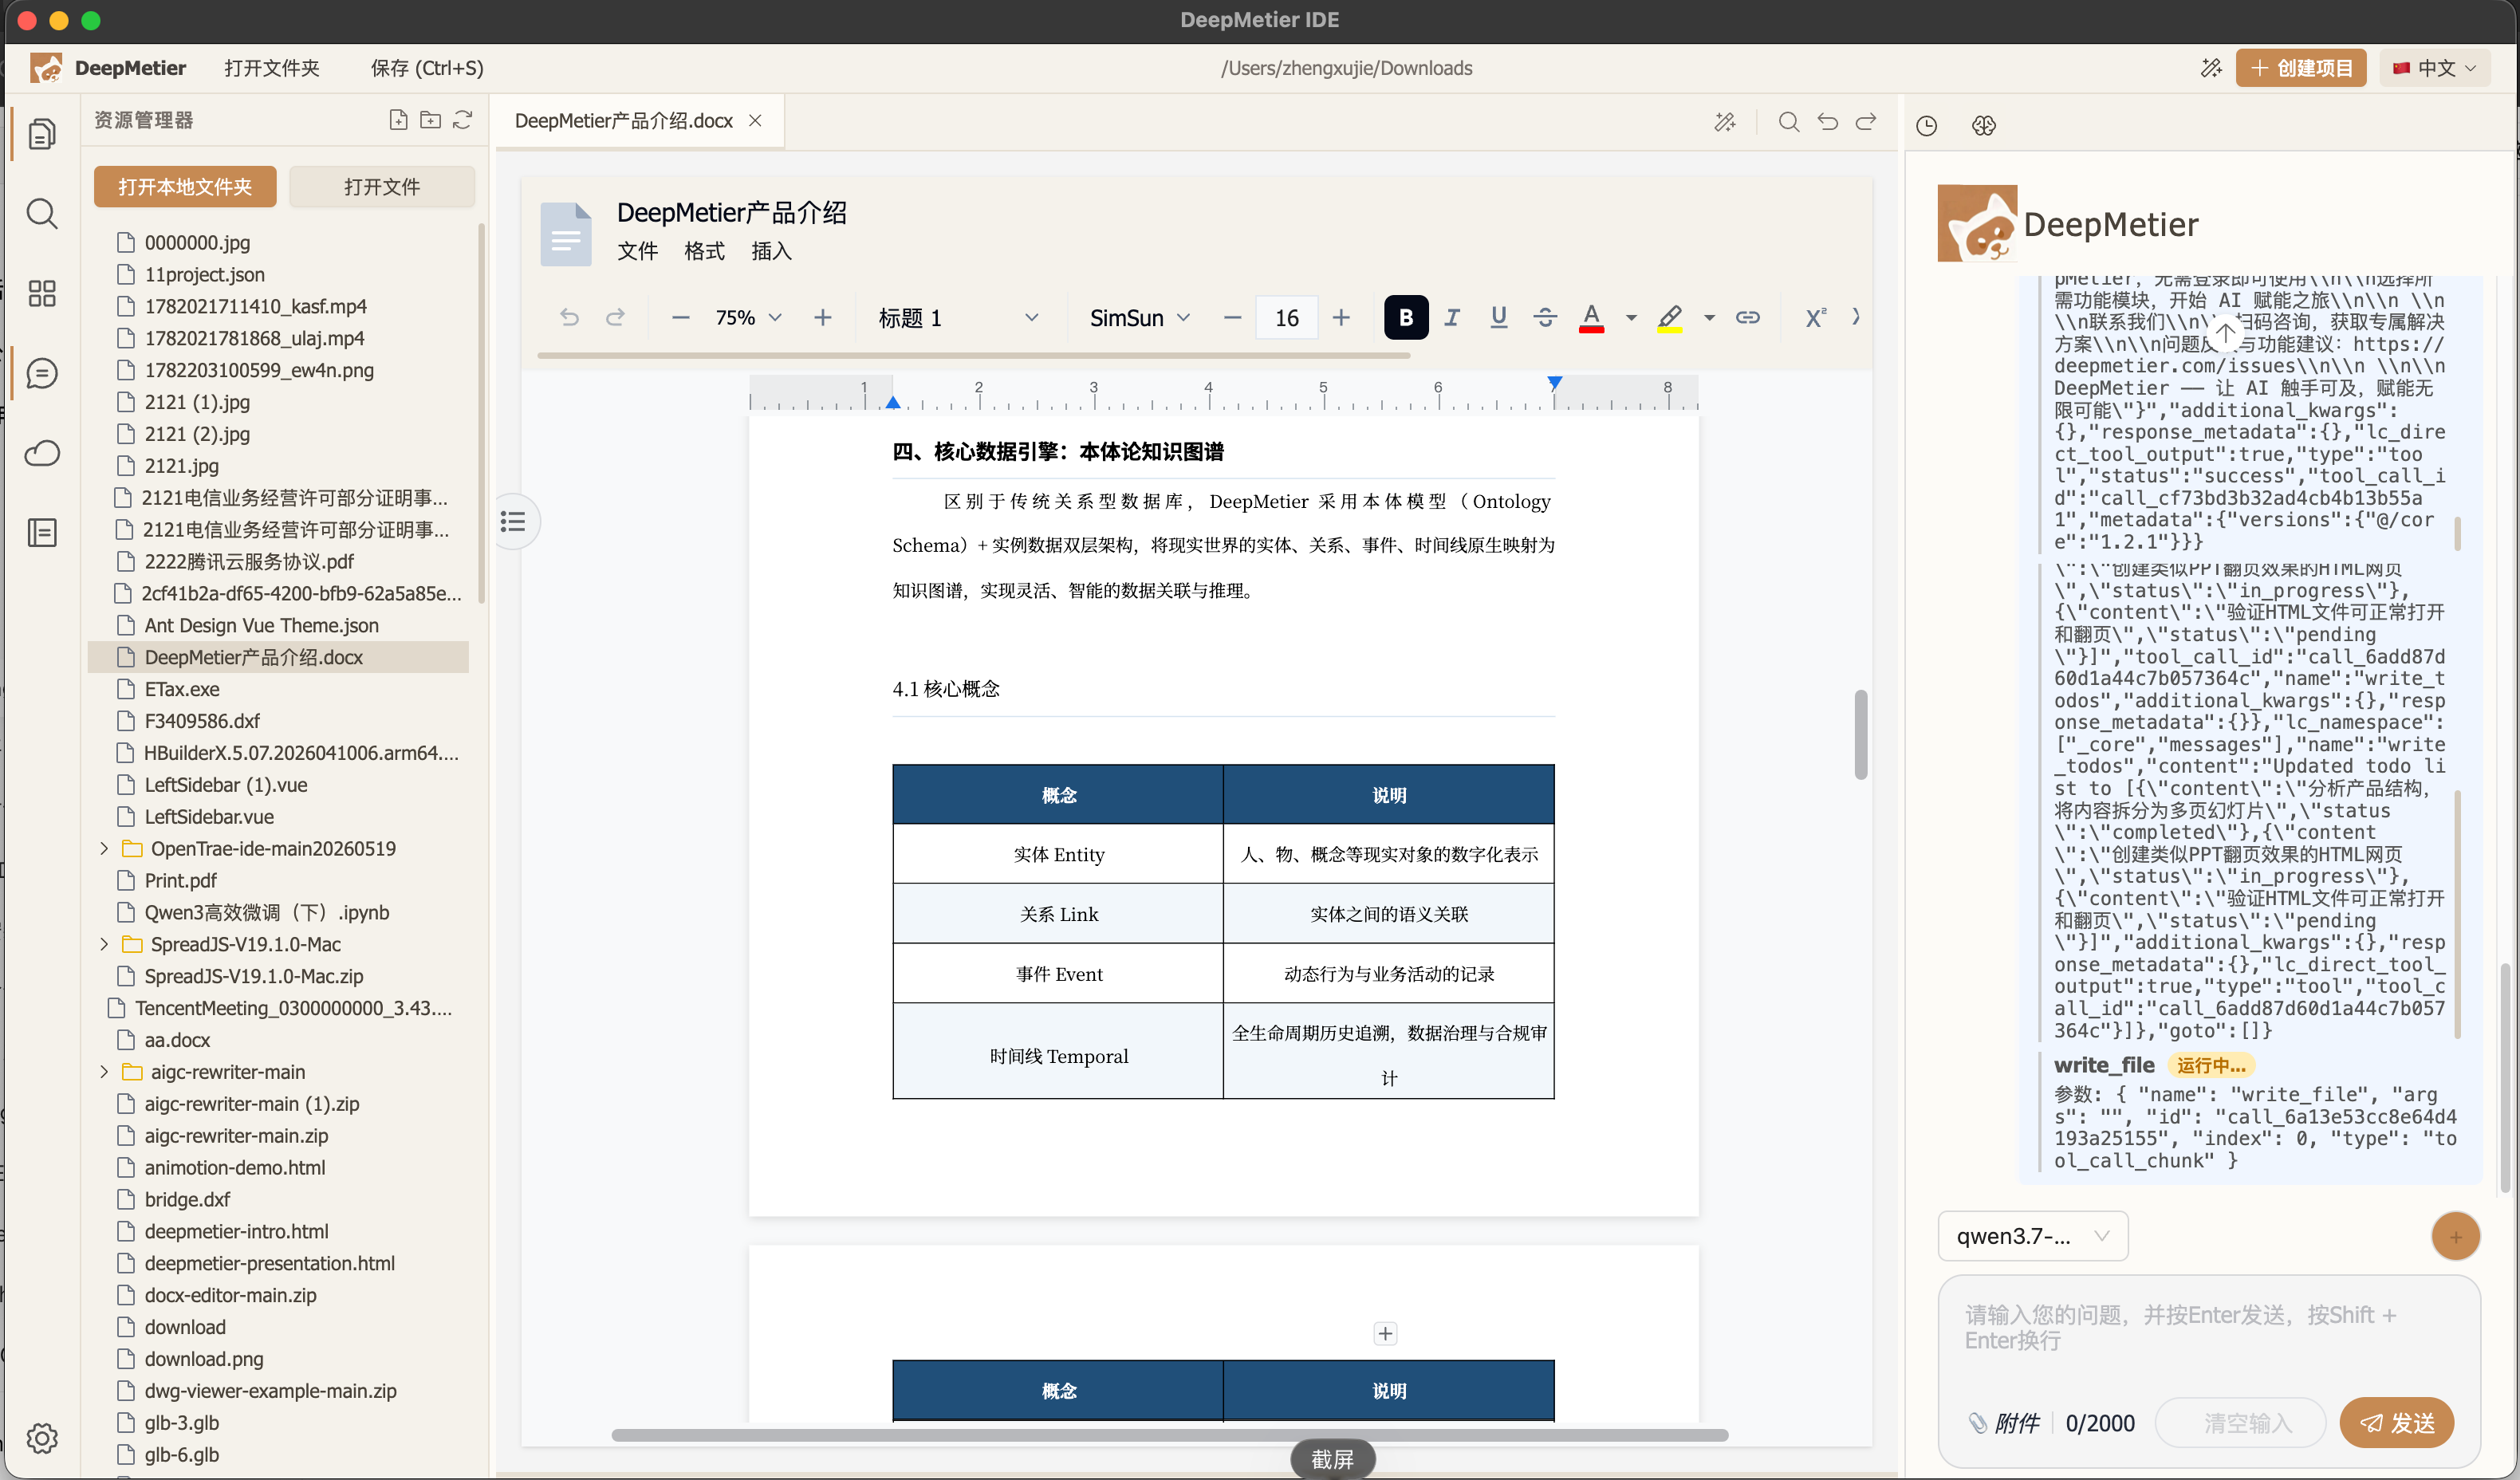Click the 发送 send button
This screenshot has height=1480, width=2520.
pyautogui.click(x=2396, y=1423)
